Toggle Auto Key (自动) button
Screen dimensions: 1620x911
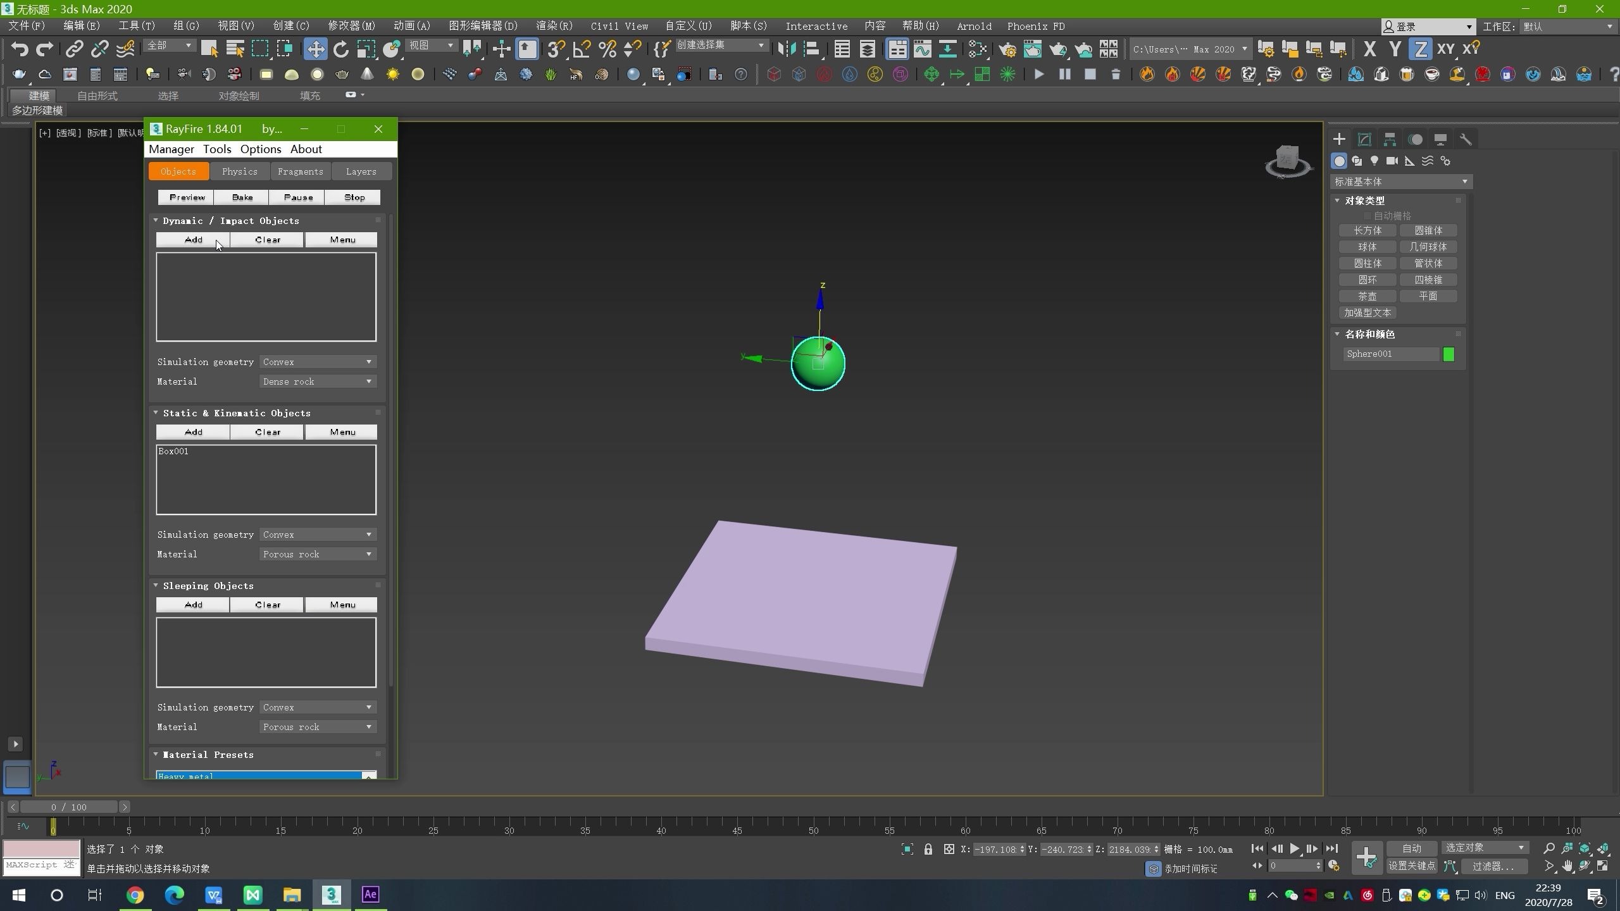pos(1411,848)
